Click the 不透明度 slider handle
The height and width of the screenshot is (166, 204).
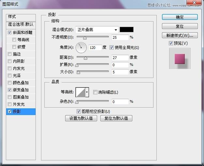pyautogui.click(x=85, y=38)
